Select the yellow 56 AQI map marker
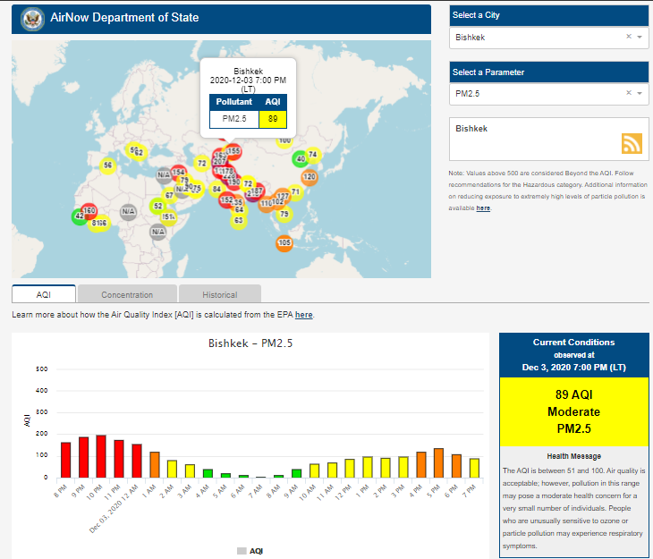653x559 pixels. [x=107, y=165]
